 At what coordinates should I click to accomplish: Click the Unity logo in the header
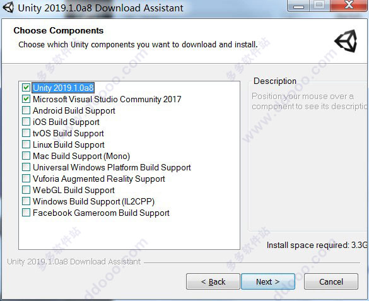click(x=346, y=41)
